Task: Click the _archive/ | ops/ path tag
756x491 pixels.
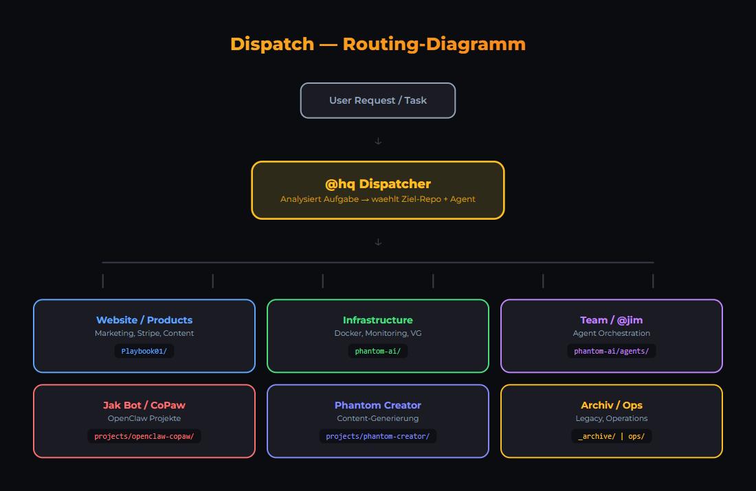Action: pyautogui.click(x=612, y=436)
